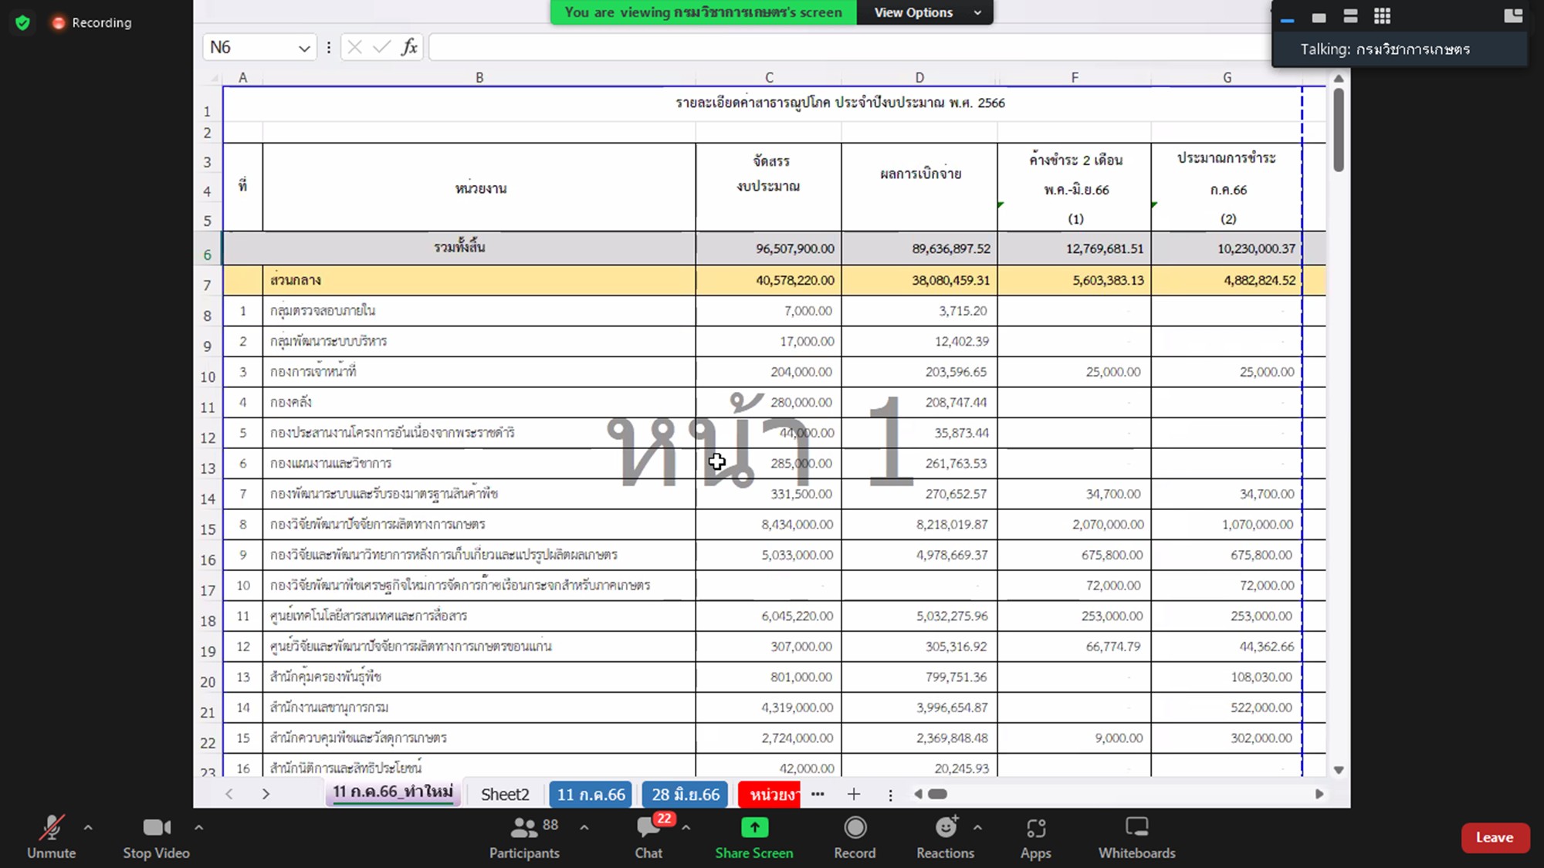
Task: Click the horizontal scrollbar thumb
Action: pos(937,794)
